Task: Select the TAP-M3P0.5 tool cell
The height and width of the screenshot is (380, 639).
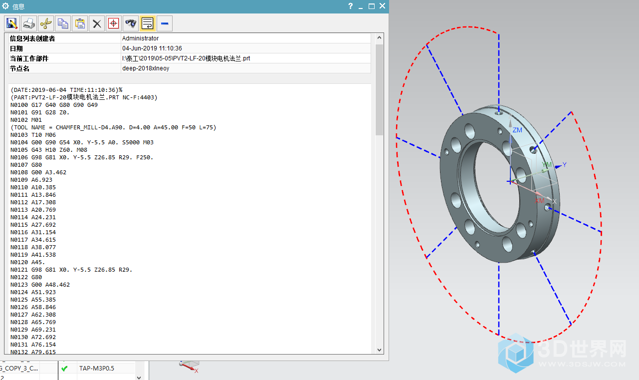Action: pos(106,369)
